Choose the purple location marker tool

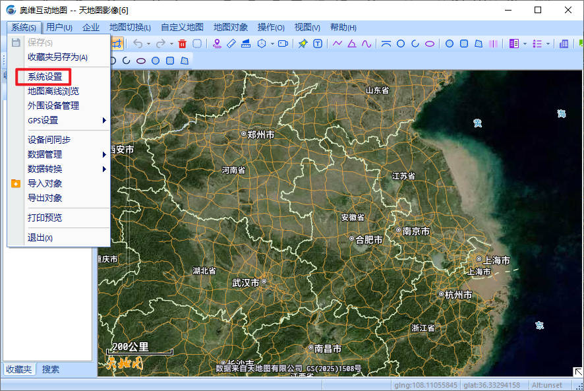point(218,44)
